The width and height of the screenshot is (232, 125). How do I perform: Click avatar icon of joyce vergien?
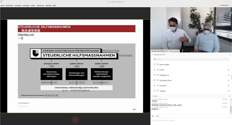point(154,65)
